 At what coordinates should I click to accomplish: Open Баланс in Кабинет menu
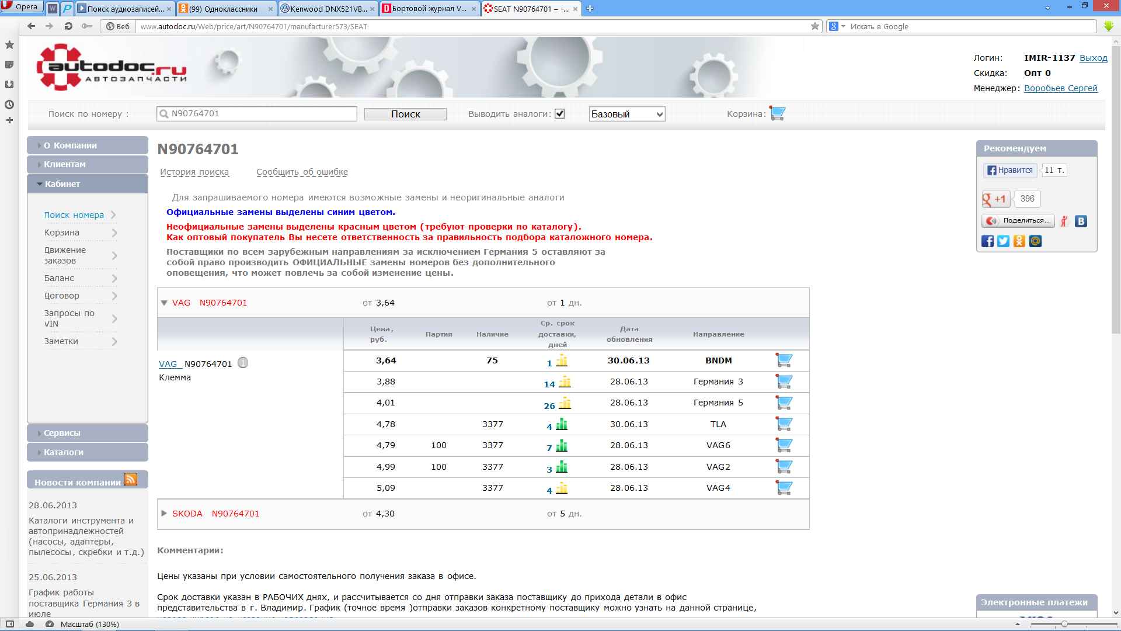(60, 278)
